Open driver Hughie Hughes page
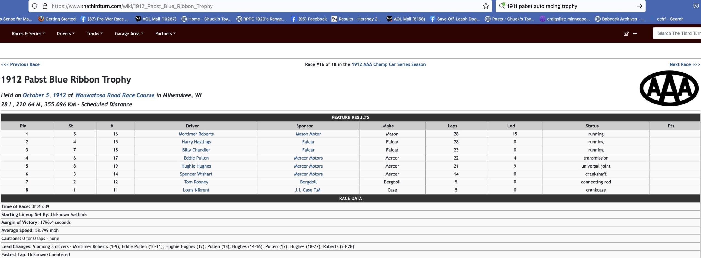Screen dimensions: 701x258 (196, 166)
